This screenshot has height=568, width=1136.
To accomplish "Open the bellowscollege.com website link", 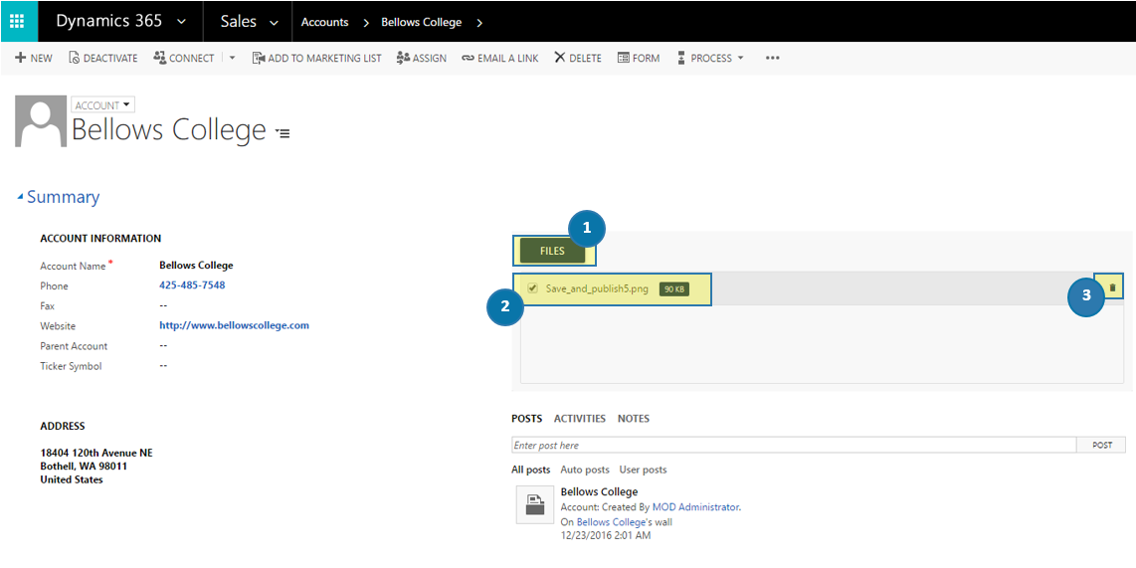I will pyautogui.click(x=234, y=325).
